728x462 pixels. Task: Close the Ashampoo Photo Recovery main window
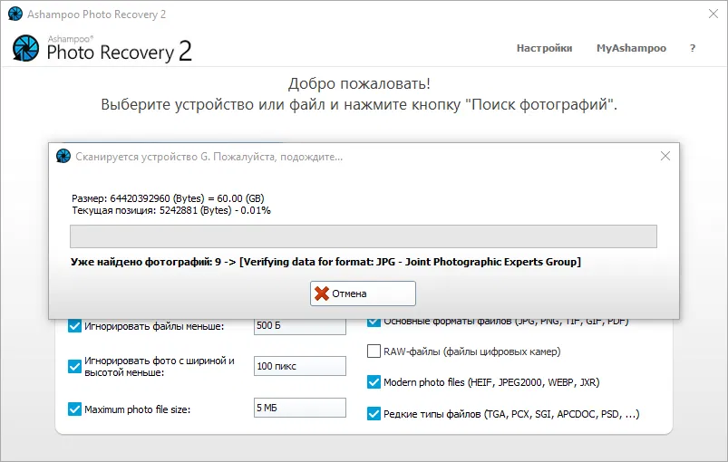pos(713,14)
